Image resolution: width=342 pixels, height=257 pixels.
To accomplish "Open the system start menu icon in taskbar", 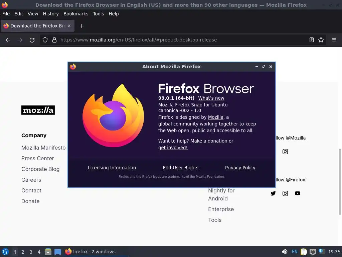I will coord(5,252).
